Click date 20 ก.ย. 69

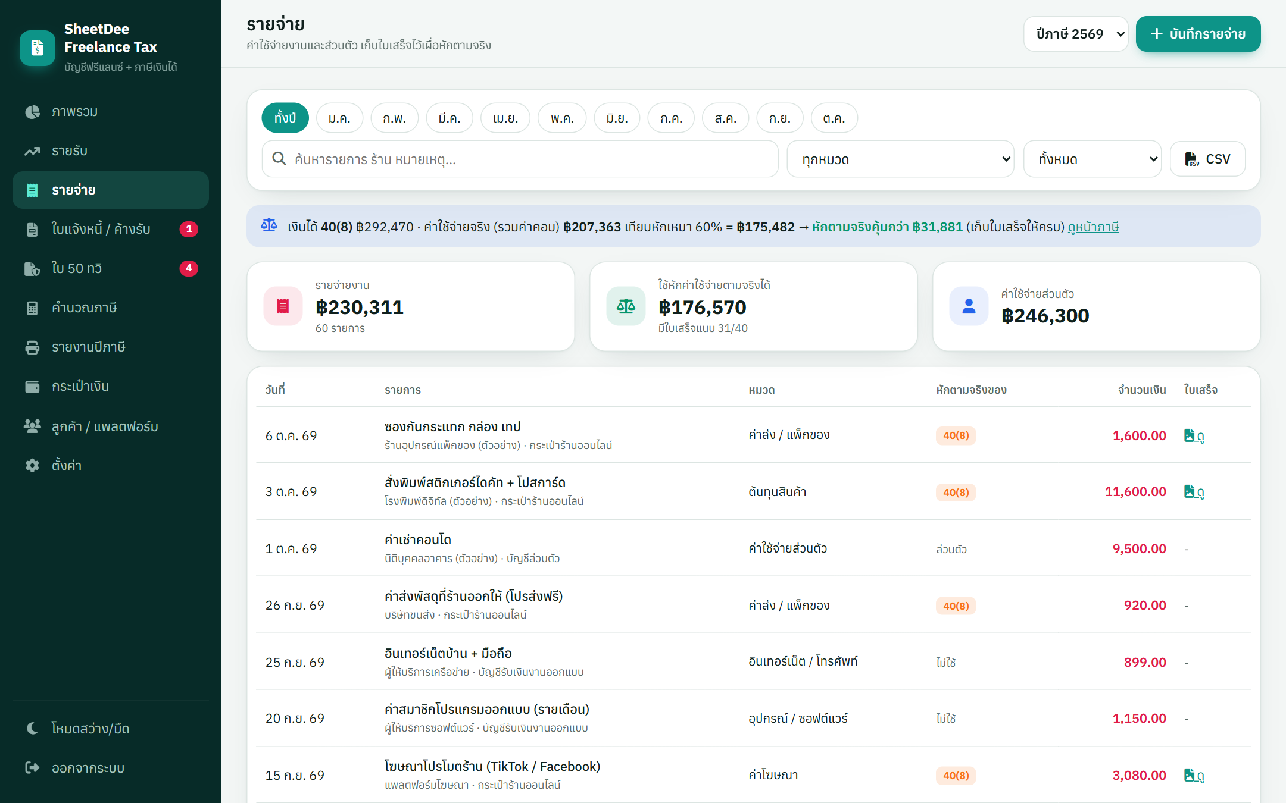[295, 719]
